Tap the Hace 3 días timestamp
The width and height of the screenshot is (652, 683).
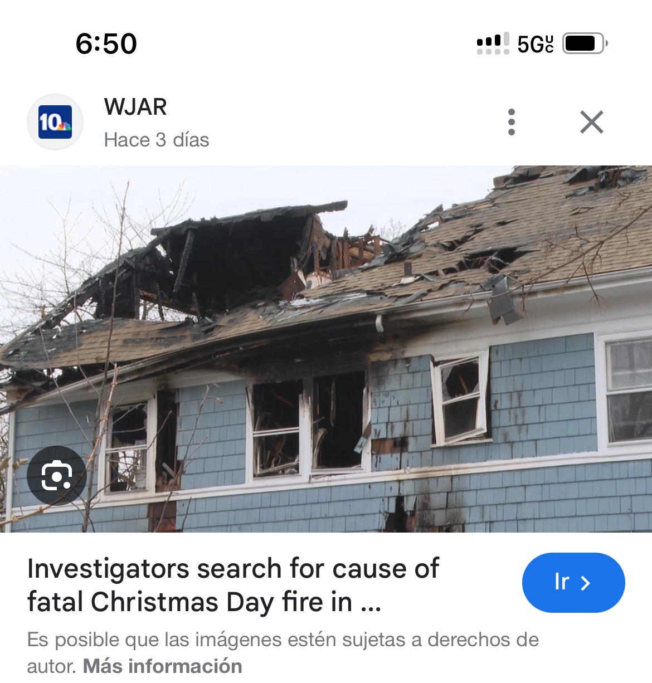click(157, 139)
